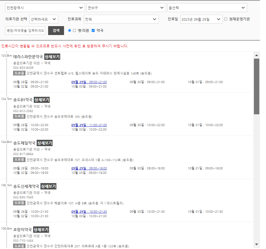Select pharmacy name 송도B1약국

click(x=23, y=100)
